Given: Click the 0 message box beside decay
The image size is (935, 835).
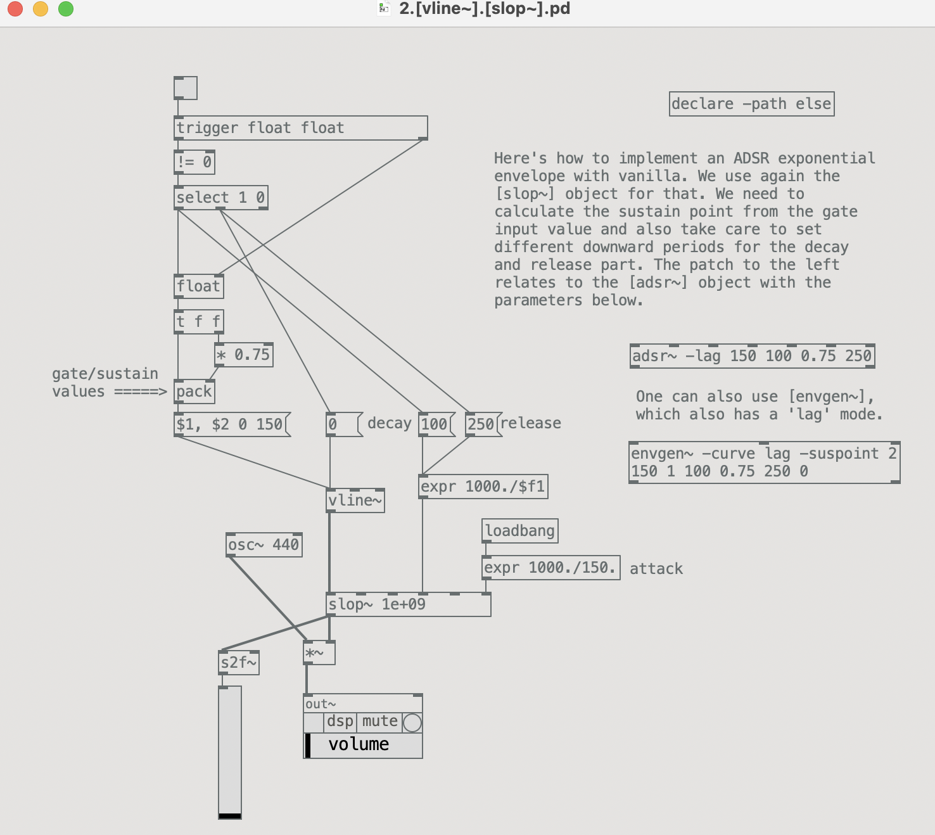Looking at the screenshot, I should tap(344, 424).
